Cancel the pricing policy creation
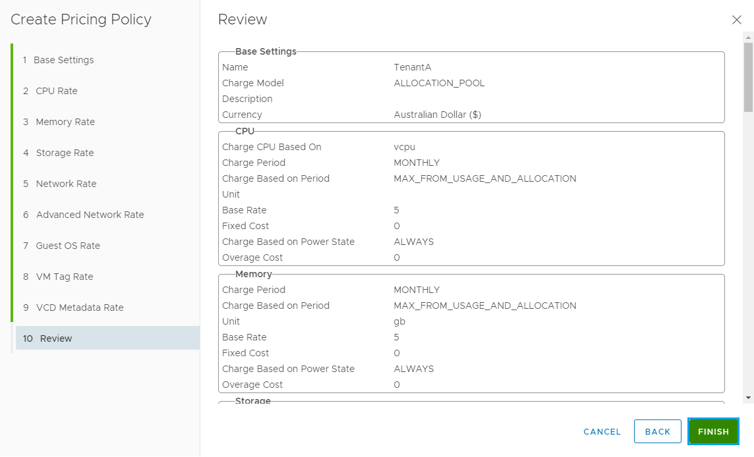This screenshot has width=754, height=457. pyautogui.click(x=602, y=431)
